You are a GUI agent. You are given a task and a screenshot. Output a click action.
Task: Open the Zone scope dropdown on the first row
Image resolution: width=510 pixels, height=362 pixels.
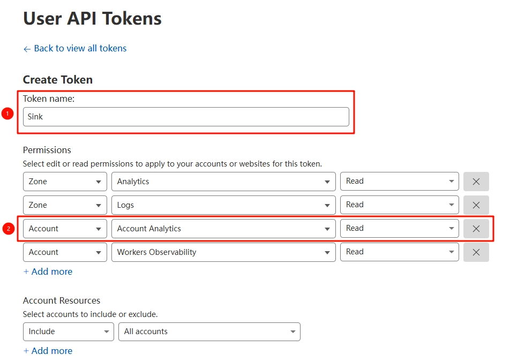point(64,181)
